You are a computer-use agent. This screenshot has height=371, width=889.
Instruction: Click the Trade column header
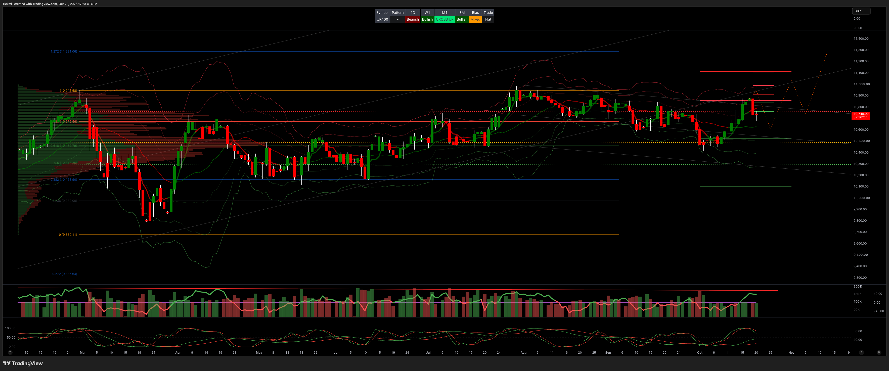point(488,12)
